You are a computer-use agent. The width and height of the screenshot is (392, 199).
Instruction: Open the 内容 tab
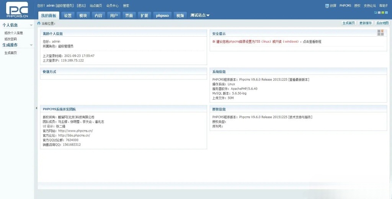pyautogui.click(x=98, y=16)
